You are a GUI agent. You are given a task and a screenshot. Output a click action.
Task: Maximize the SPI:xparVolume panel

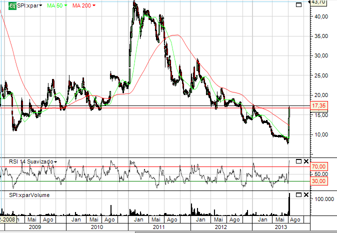point(298,194)
